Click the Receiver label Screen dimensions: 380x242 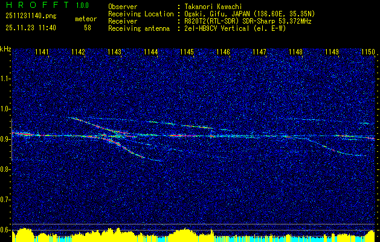point(123,21)
